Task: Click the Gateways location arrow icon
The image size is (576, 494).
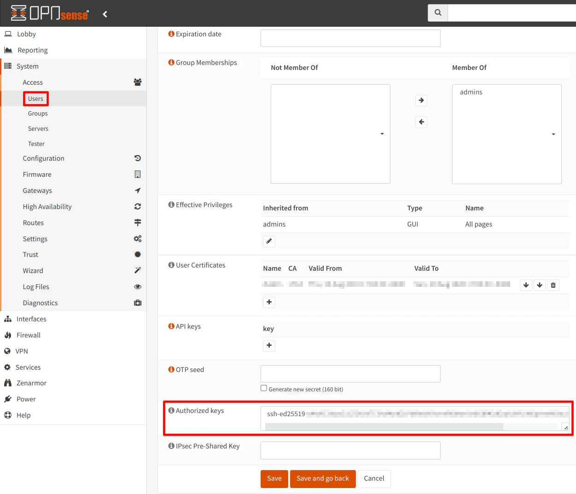Action: pyautogui.click(x=138, y=191)
